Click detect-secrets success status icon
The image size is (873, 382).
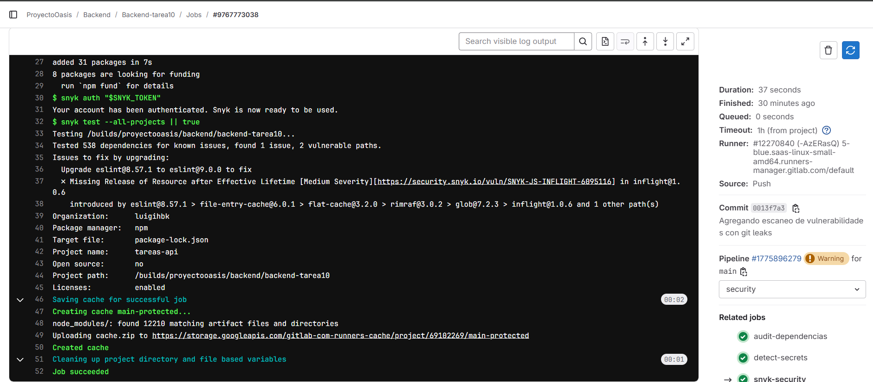743,357
